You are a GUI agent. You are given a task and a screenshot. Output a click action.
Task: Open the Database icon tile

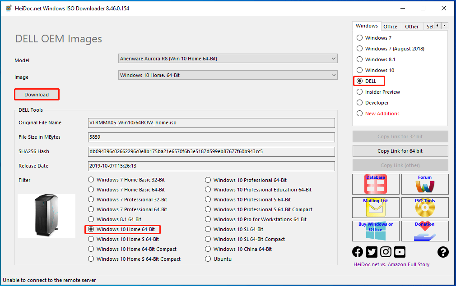[376, 184]
